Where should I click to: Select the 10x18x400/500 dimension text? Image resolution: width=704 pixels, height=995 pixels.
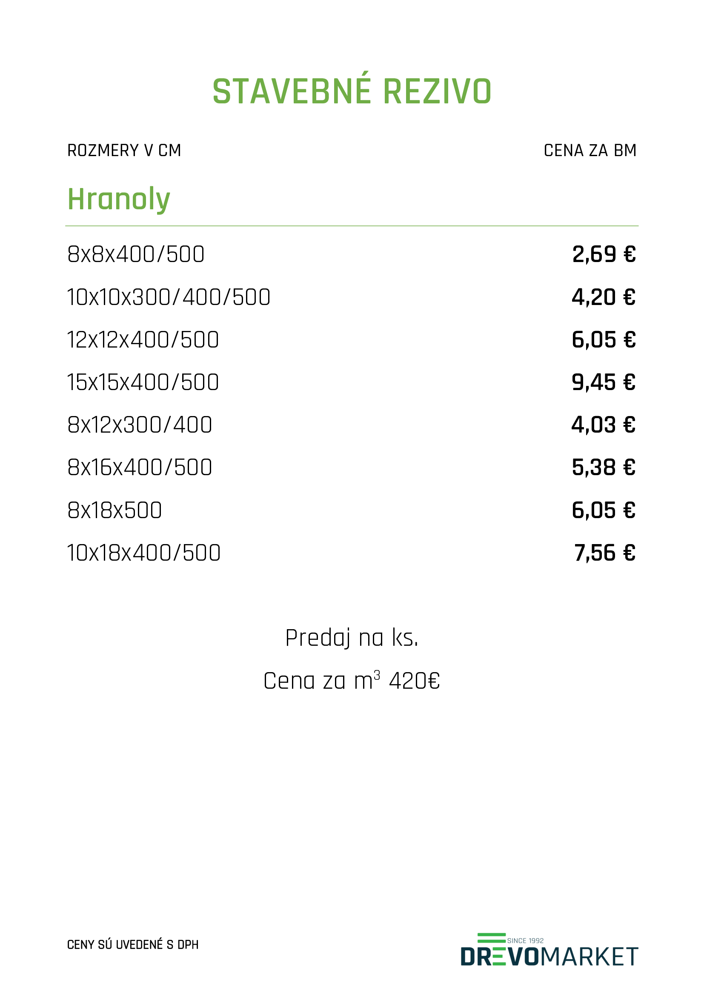(144, 553)
